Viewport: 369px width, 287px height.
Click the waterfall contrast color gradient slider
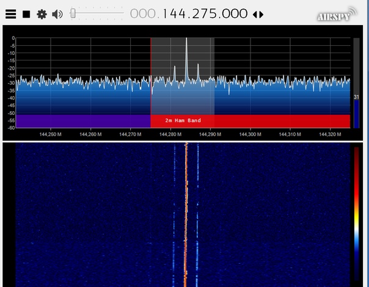tap(357, 214)
